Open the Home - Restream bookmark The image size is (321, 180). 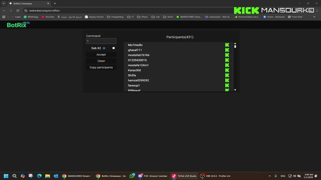tap(274, 17)
